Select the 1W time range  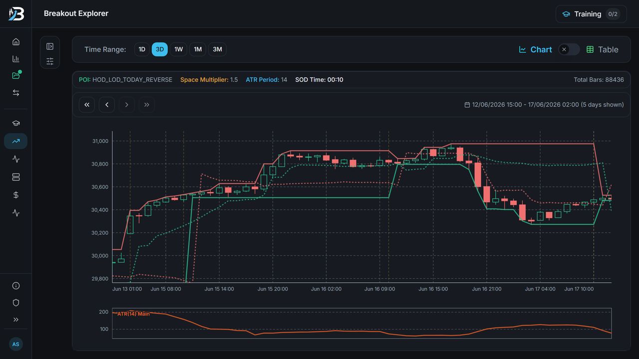point(179,49)
